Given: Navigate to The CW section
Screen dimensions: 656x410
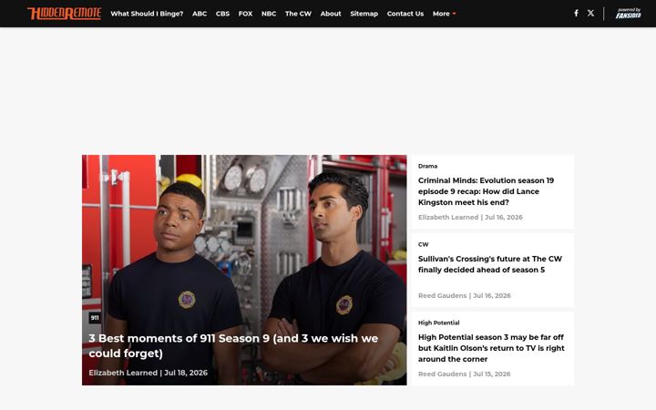Looking at the screenshot, I should pos(298,14).
